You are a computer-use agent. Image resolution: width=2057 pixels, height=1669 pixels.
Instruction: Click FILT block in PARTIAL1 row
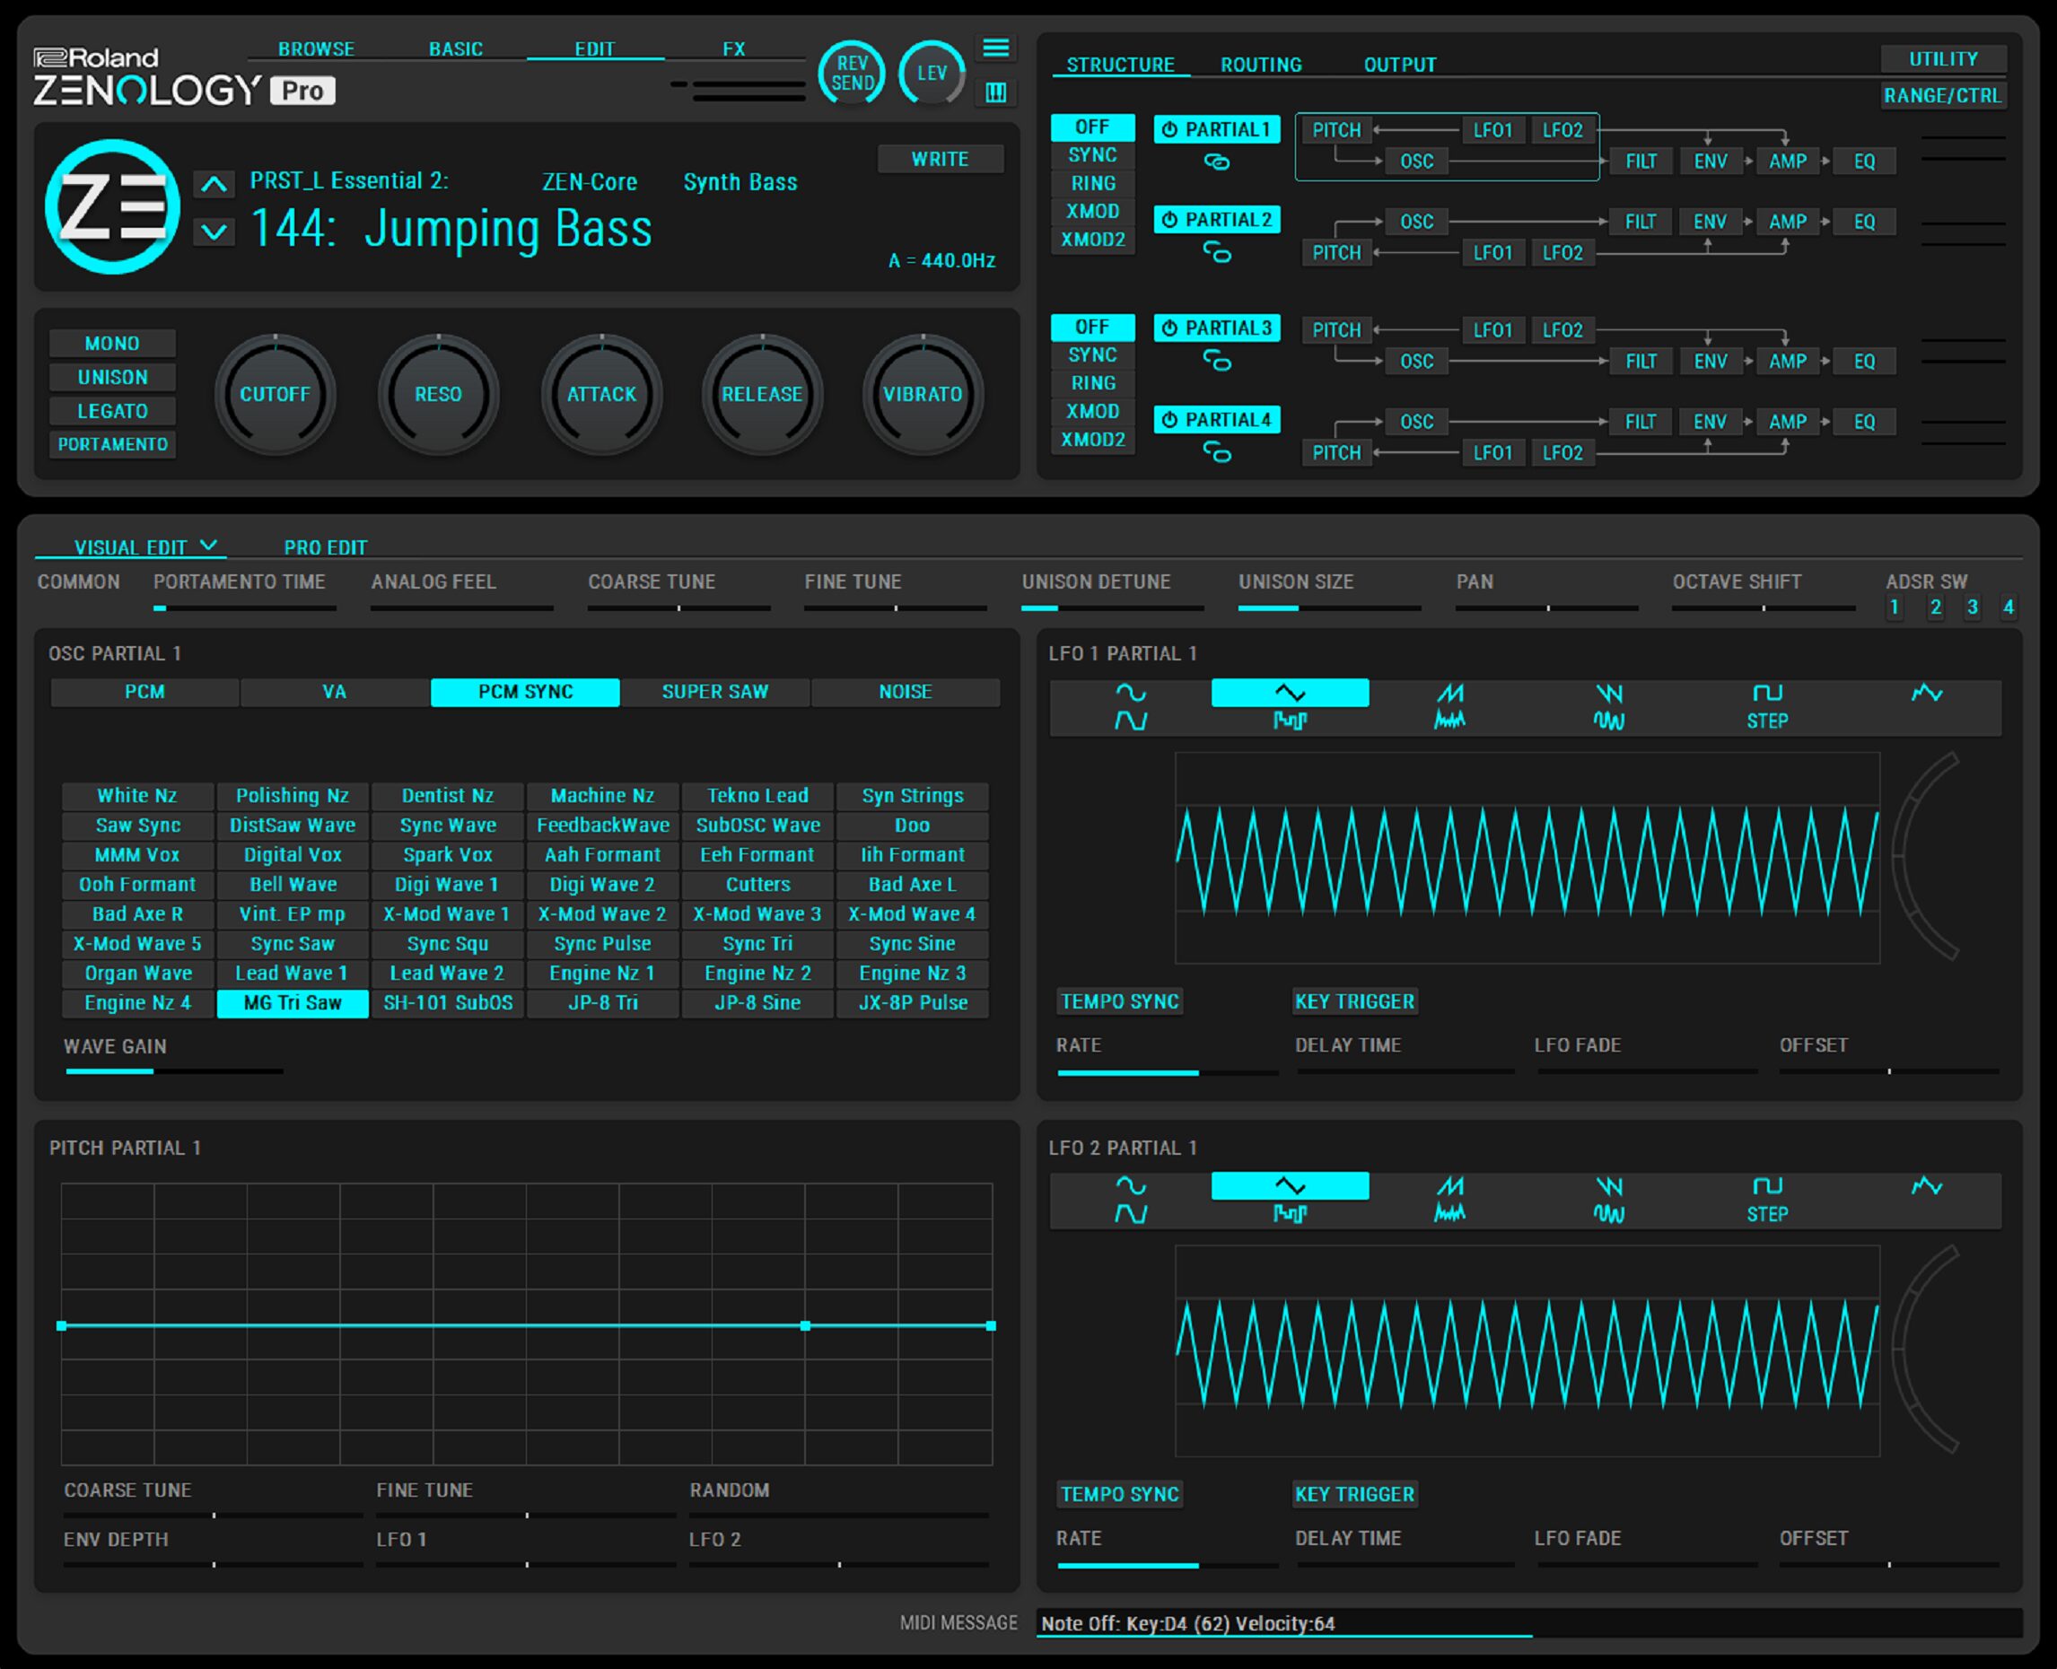[1641, 161]
